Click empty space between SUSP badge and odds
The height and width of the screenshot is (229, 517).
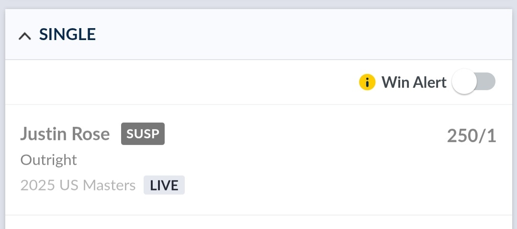(302, 135)
